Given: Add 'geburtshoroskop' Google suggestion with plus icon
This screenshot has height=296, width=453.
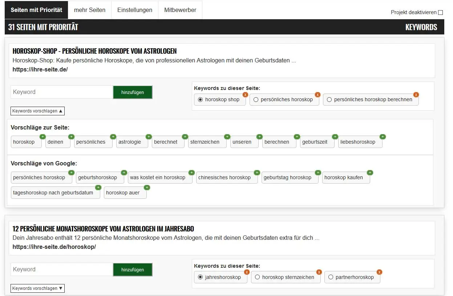Looking at the screenshot, I should tap(124, 173).
